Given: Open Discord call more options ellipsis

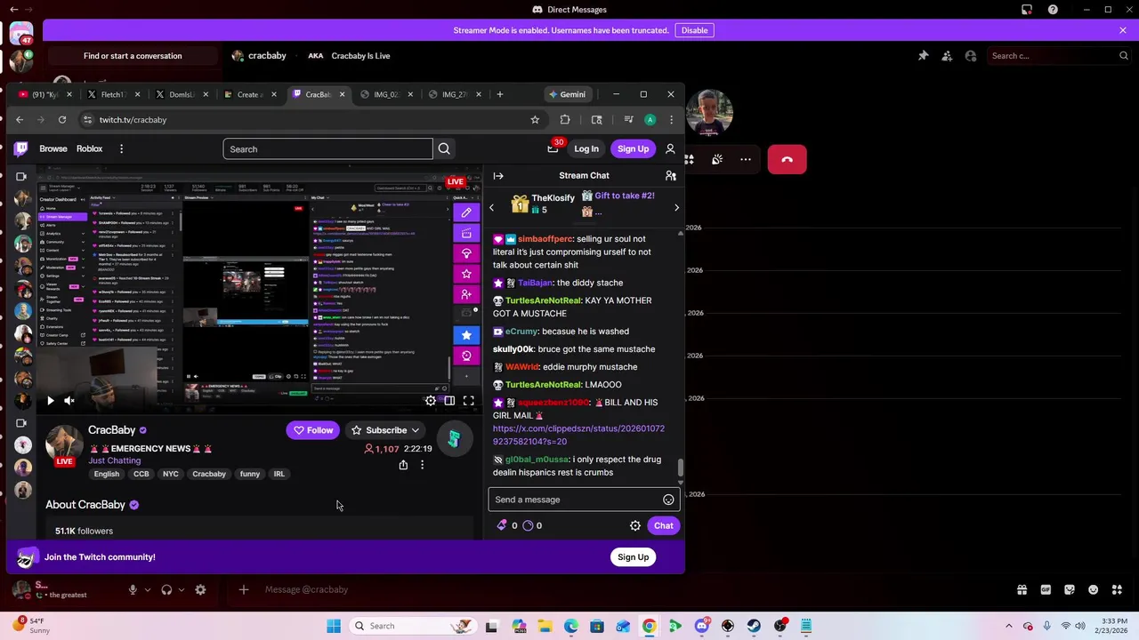Looking at the screenshot, I should [x=746, y=160].
